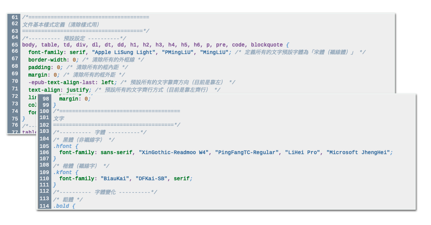Click the border-width value 0 on line 67
The image size is (431, 225).
click(74, 60)
